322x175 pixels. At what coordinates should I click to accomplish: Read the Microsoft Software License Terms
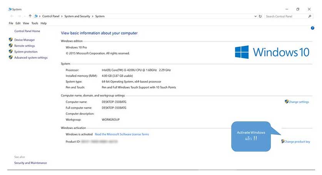(x=122, y=134)
